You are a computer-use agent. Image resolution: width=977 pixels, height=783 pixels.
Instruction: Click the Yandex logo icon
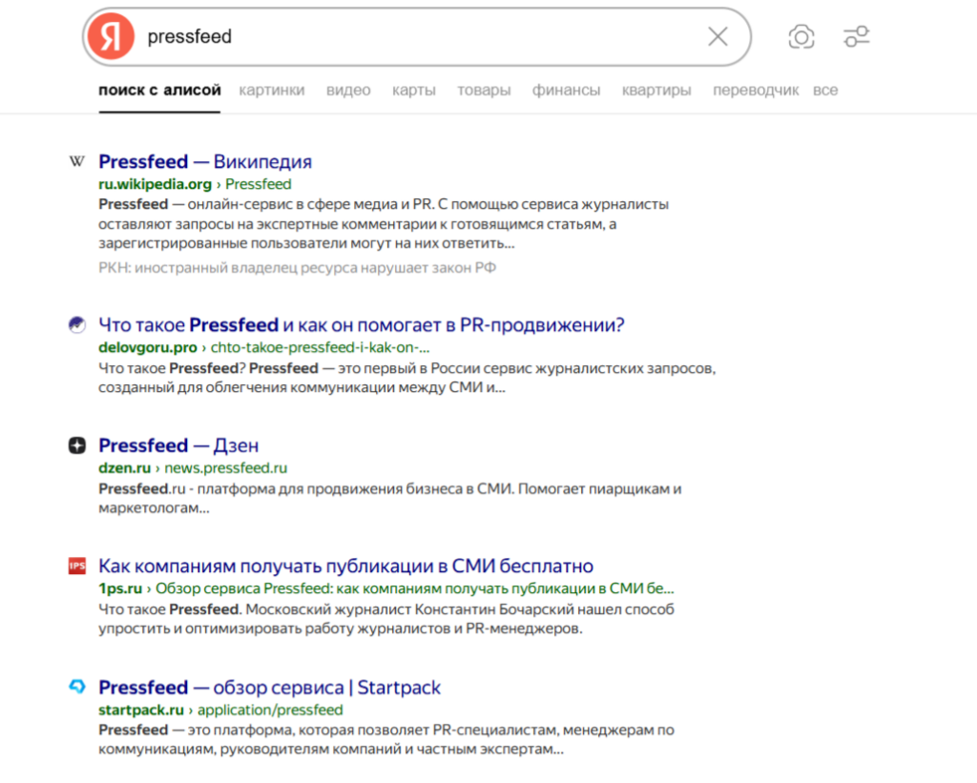[111, 37]
